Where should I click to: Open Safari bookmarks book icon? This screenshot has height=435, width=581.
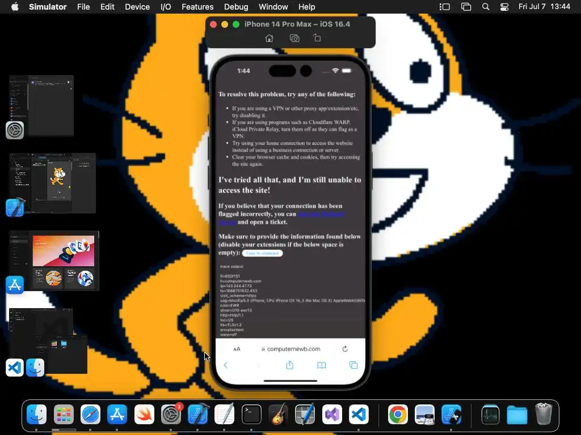pyautogui.click(x=322, y=365)
